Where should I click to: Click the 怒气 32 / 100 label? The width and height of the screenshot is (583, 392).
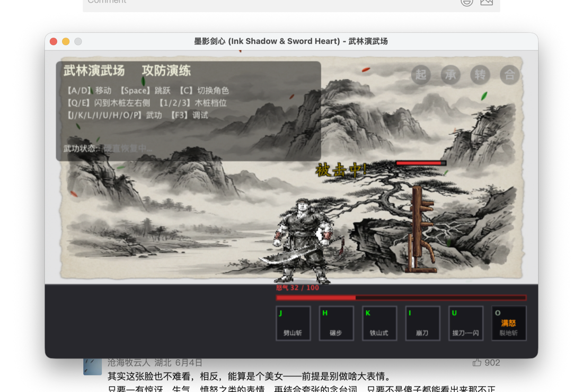pos(297,288)
